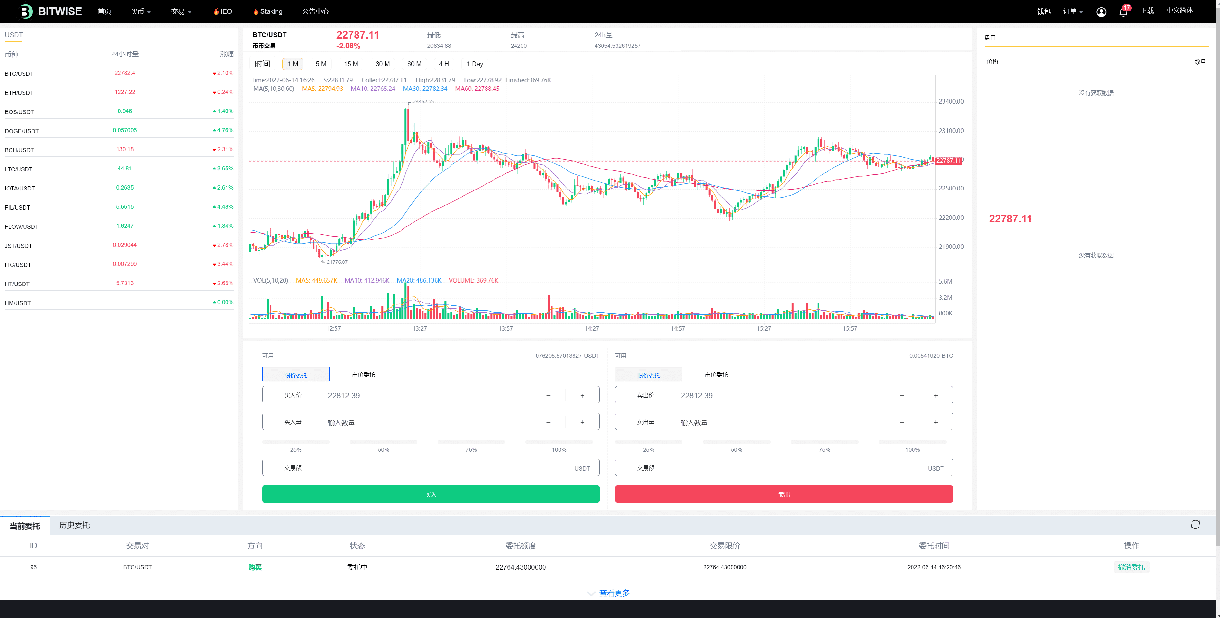Choose 限价委托 in the sell panel

pyautogui.click(x=649, y=375)
